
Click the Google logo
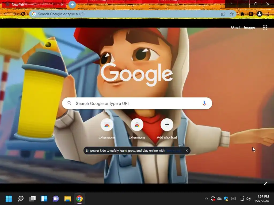(x=137, y=75)
